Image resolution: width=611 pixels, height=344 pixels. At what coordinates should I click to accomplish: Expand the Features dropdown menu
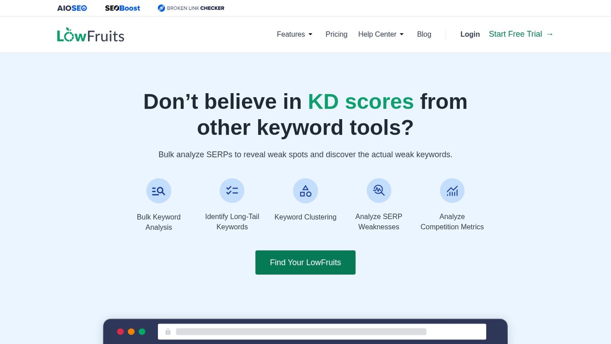point(295,34)
